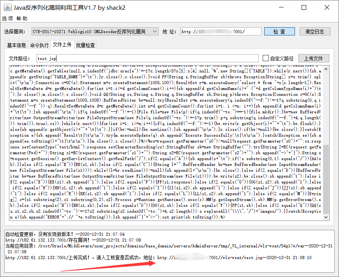Maximize the application window

click(x=304, y=7)
